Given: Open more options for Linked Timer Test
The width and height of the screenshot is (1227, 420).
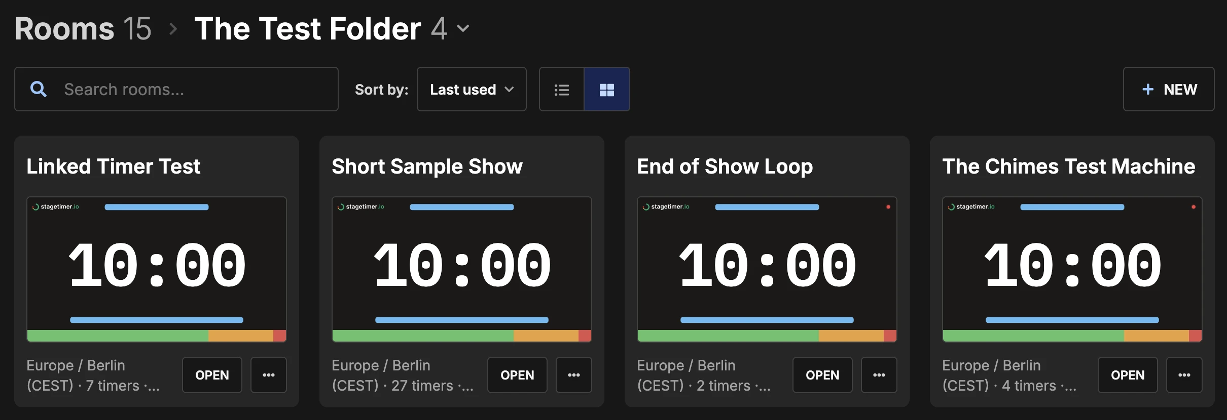Looking at the screenshot, I should [269, 375].
